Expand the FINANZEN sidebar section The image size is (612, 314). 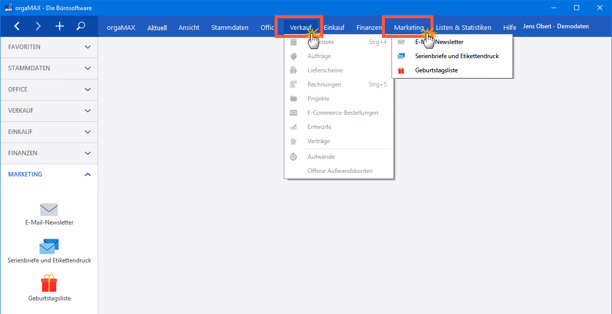pos(49,153)
